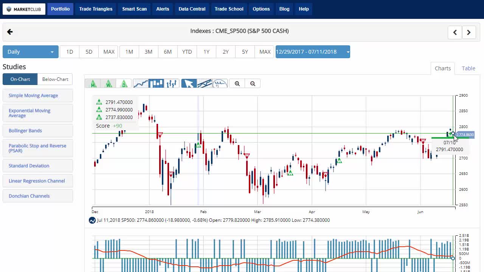Click the 2,774.8600 price label on axis
The height and width of the screenshot is (272, 484).
[465, 135]
